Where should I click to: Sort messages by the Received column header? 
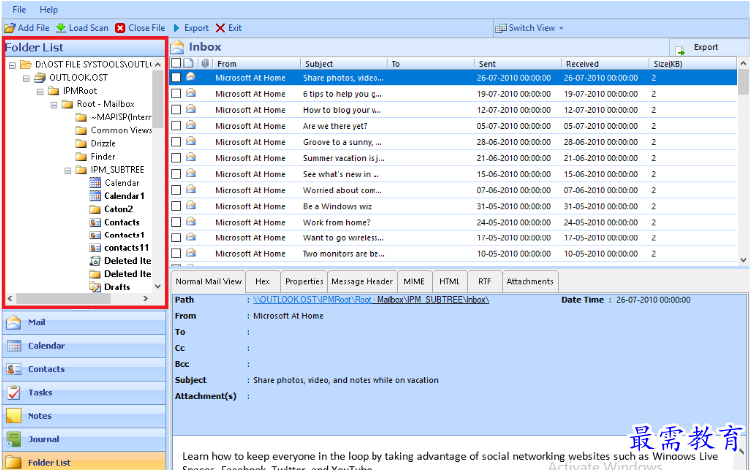[604, 64]
